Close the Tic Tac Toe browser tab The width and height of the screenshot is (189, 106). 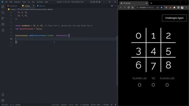tap(146, 3)
